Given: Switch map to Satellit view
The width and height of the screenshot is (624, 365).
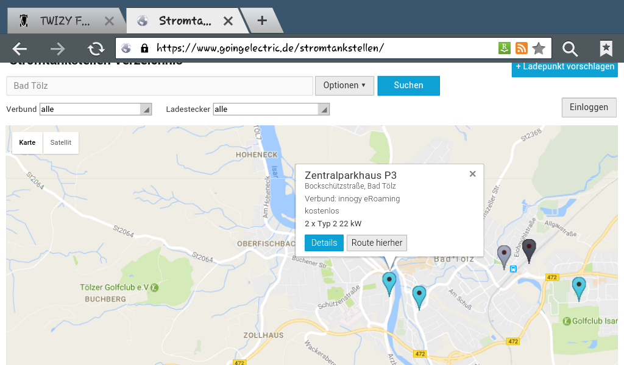Looking at the screenshot, I should point(61,142).
